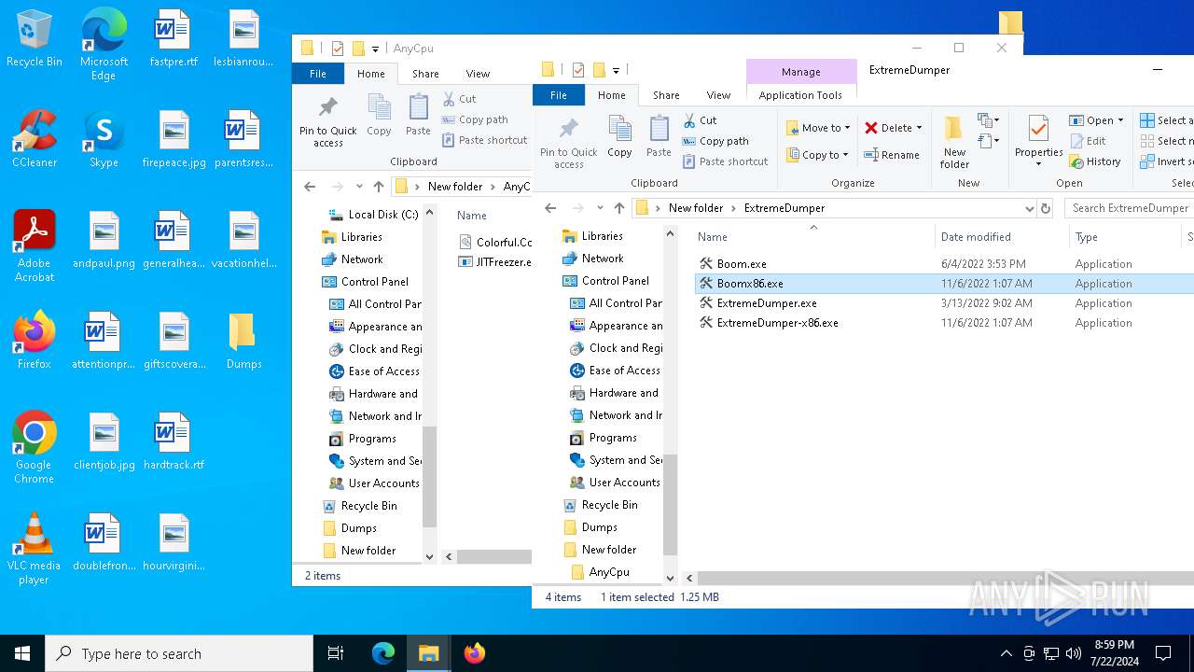Open Task View on taskbar
The width and height of the screenshot is (1194, 672).
tap(336, 653)
